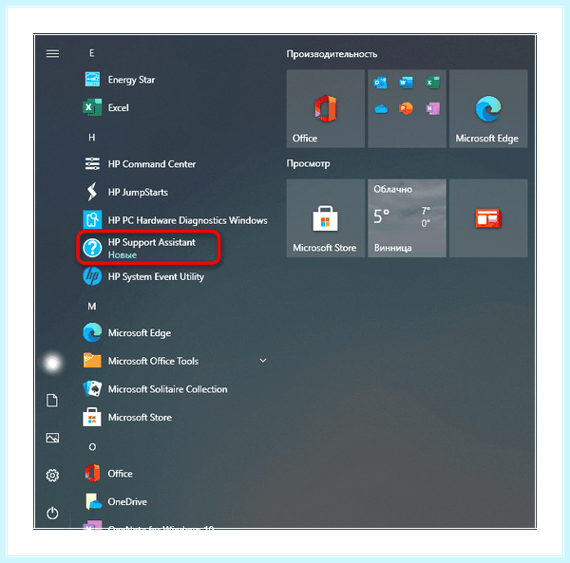Open OneDrive cloud icon in tile group
Screen dimensions: 570x563
[x=381, y=108]
